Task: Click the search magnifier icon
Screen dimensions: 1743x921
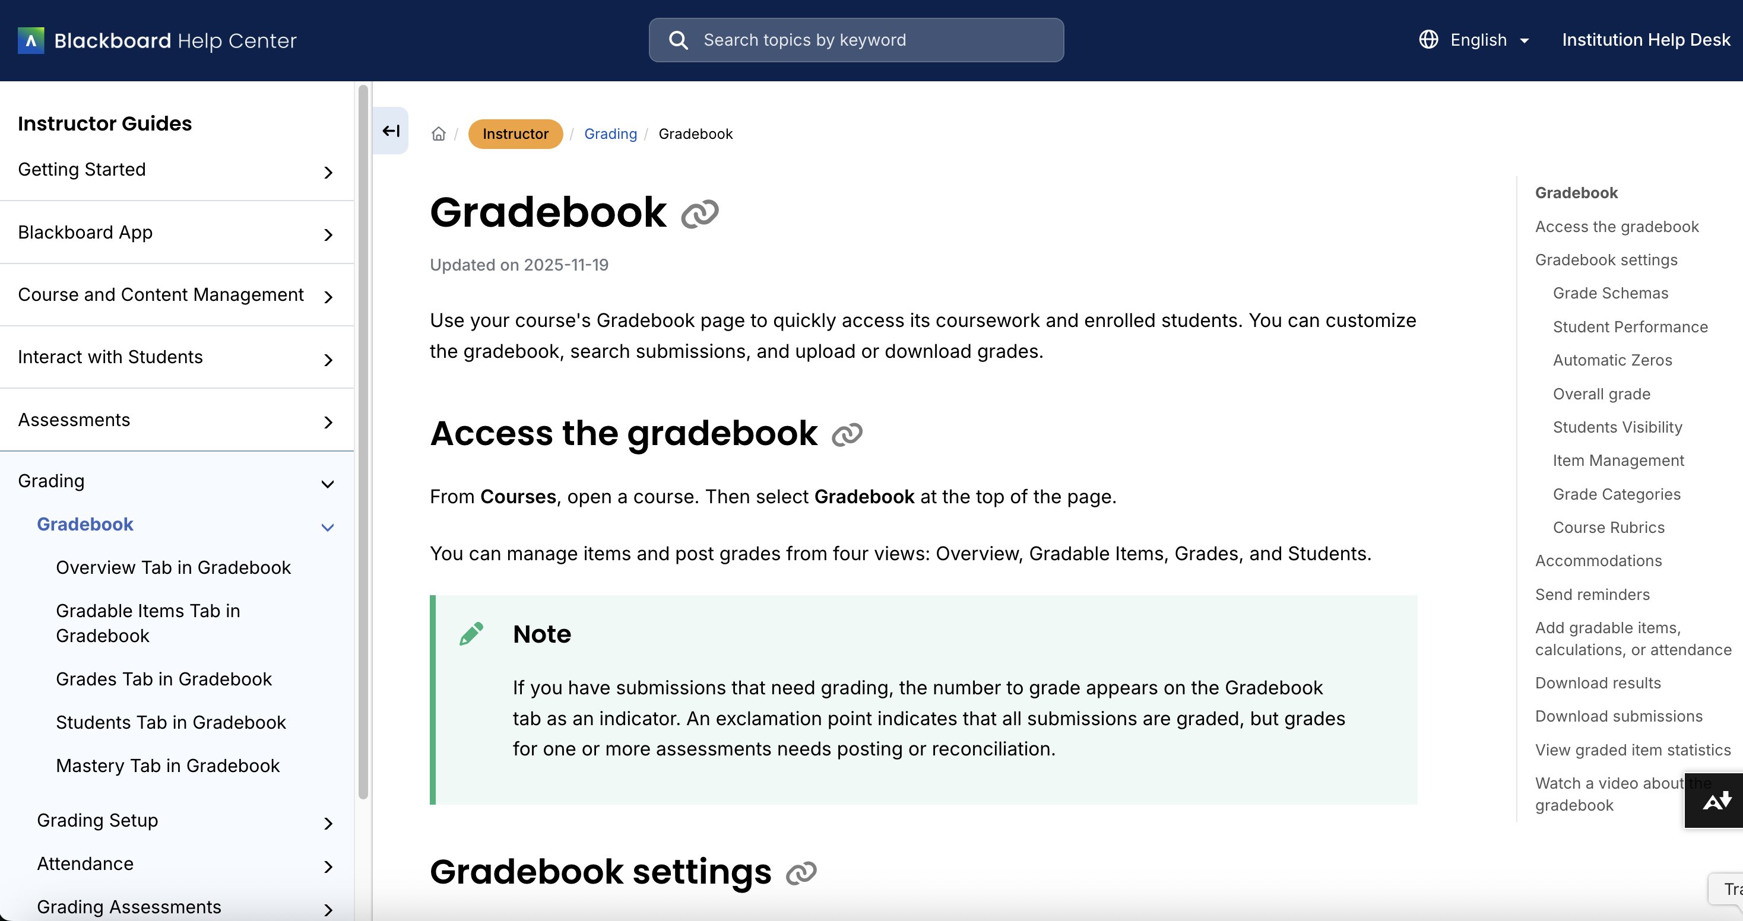Action: (x=678, y=40)
